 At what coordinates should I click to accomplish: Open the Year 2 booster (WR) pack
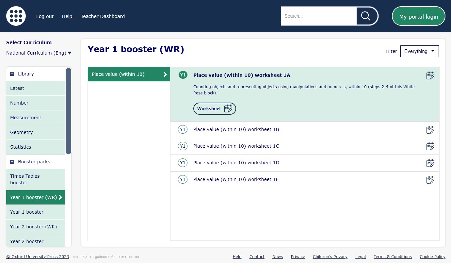pos(36,227)
